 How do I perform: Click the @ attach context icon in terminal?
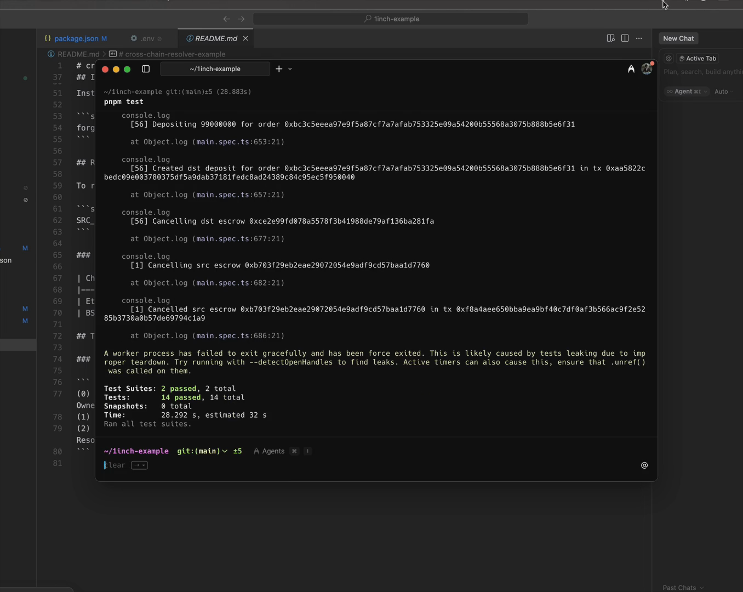click(x=644, y=465)
